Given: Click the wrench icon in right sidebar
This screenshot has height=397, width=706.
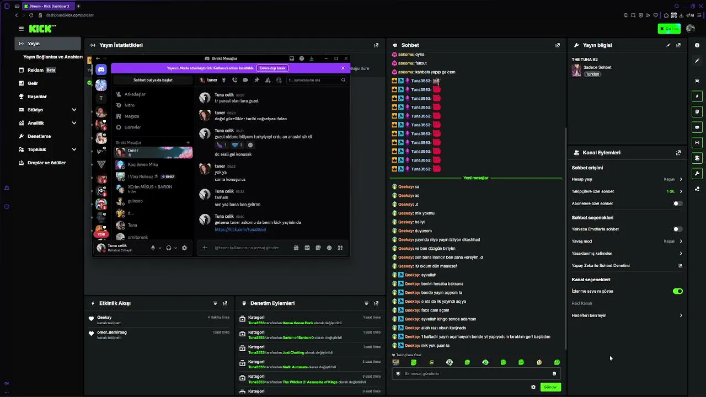Looking at the screenshot, I should tap(697, 174).
